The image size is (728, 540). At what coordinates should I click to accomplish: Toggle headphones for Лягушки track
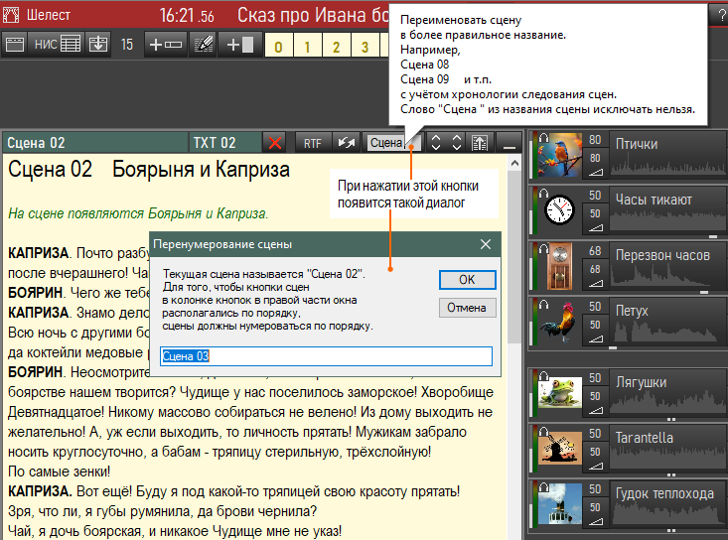point(543,376)
